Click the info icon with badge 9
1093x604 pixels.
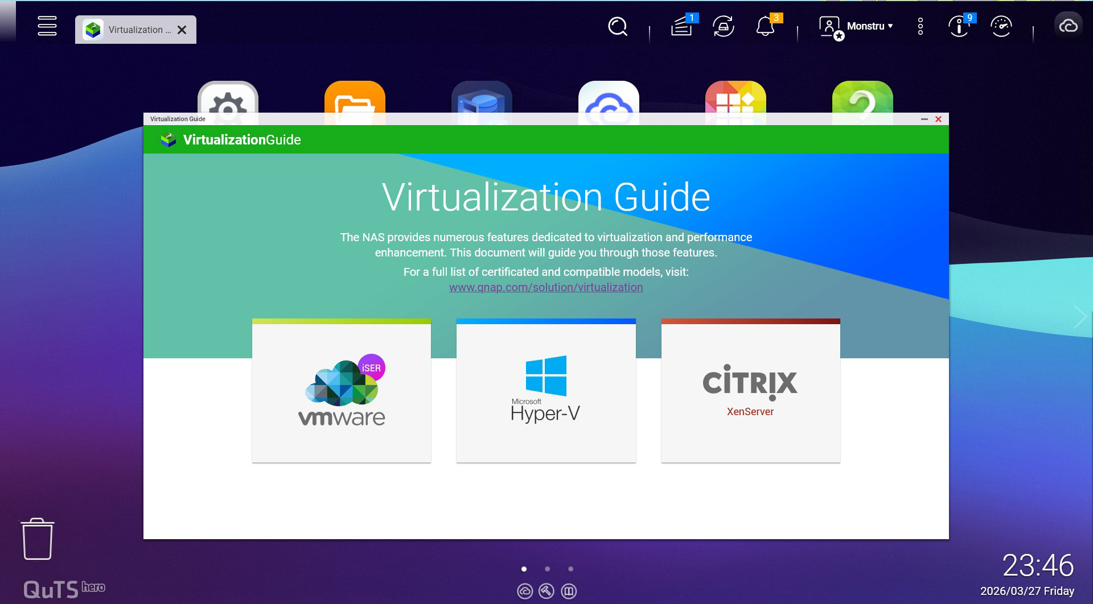click(x=959, y=26)
